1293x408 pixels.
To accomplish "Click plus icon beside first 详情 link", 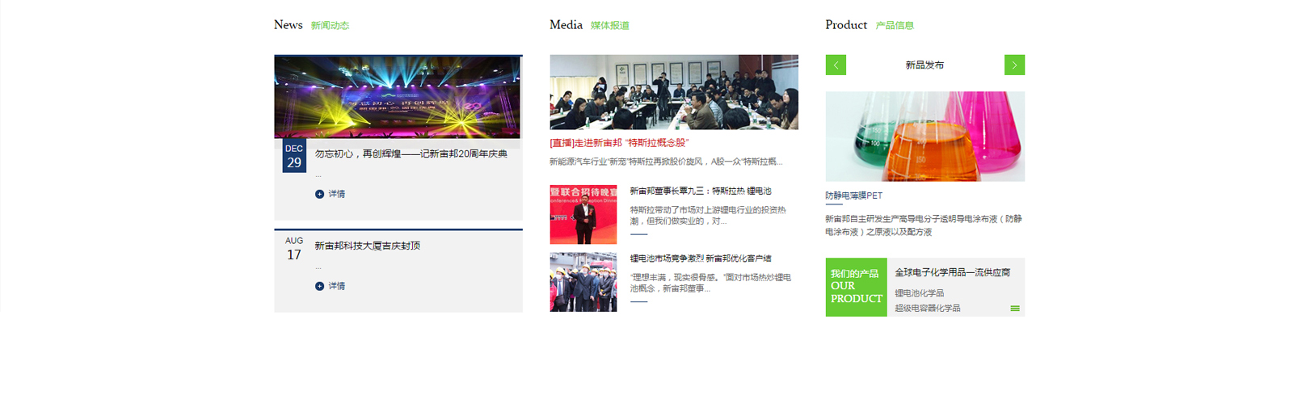I will pyautogui.click(x=319, y=194).
